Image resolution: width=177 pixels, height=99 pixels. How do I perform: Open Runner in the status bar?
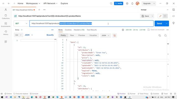[x=132, y=94]
